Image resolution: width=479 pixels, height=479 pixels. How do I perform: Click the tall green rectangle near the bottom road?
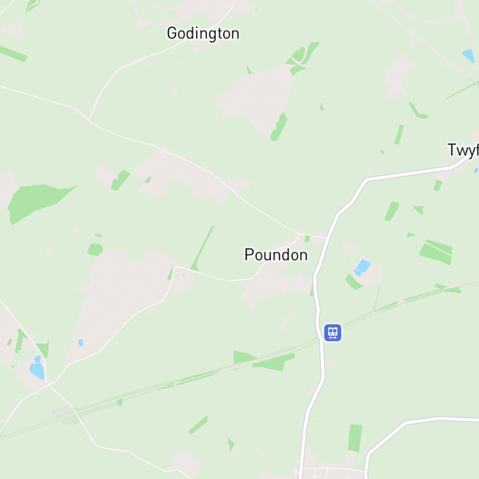point(355,437)
